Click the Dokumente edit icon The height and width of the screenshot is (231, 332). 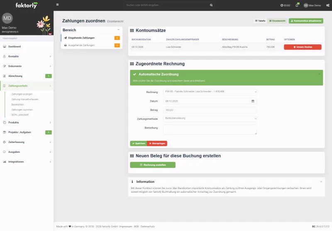pyautogui.click(x=5, y=66)
